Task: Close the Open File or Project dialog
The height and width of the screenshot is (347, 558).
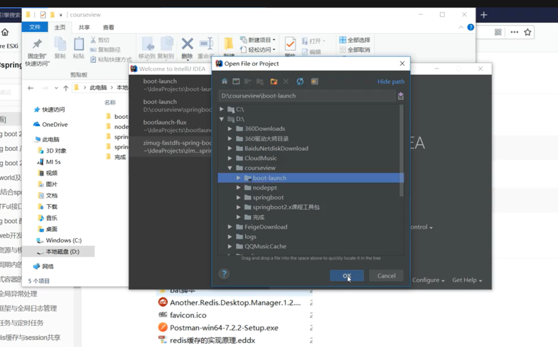Action: 402,63
